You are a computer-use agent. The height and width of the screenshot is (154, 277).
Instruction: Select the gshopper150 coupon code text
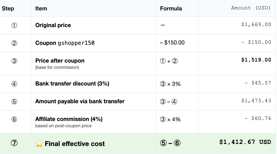(x=76, y=43)
